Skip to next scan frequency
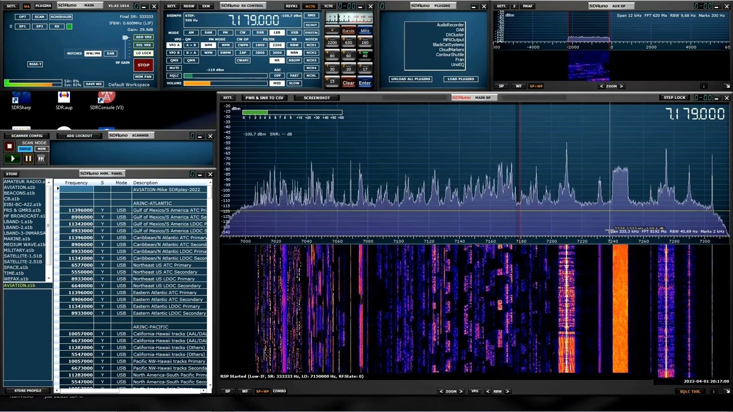The width and height of the screenshot is (733, 412). pyautogui.click(x=41, y=159)
